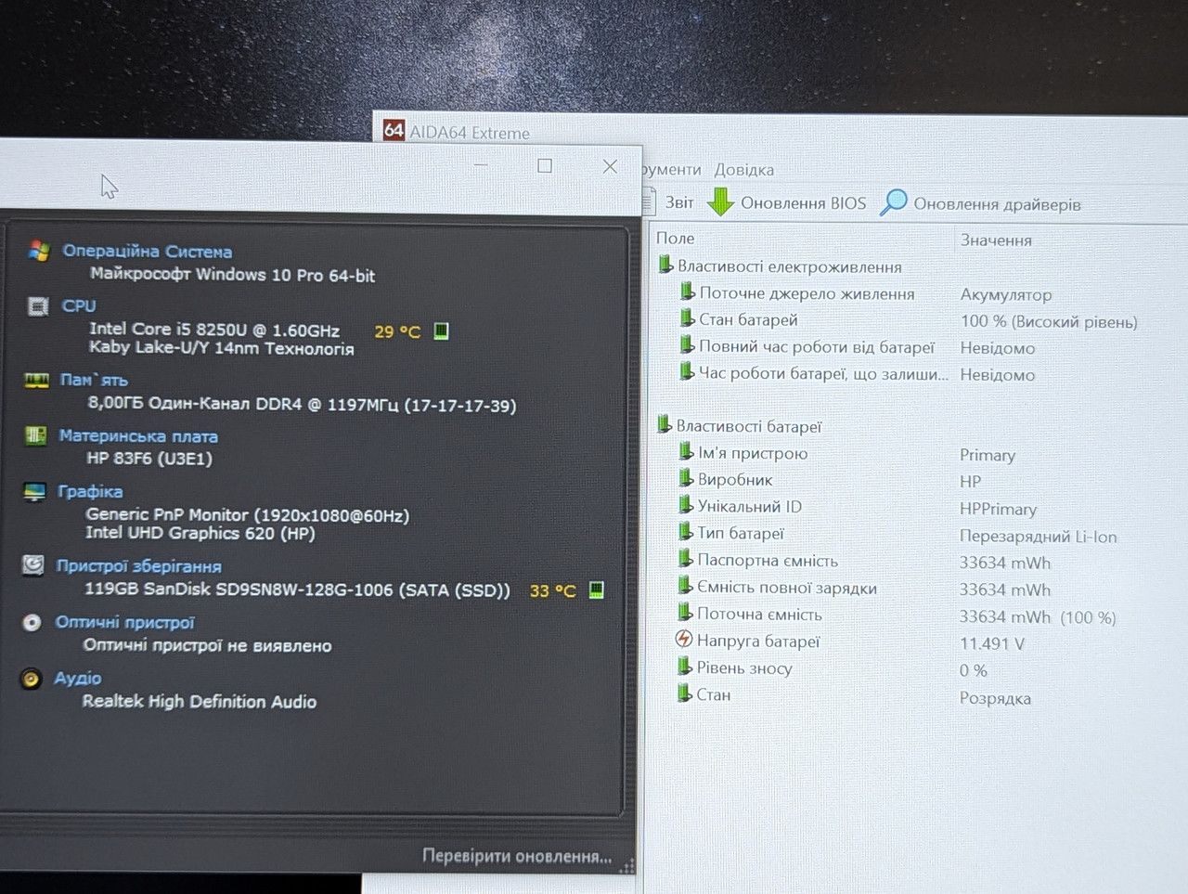Click battery icon next to Поточна ємність
Screen dimensions: 1188x894
pyautogui.click(x=685, y=613)
